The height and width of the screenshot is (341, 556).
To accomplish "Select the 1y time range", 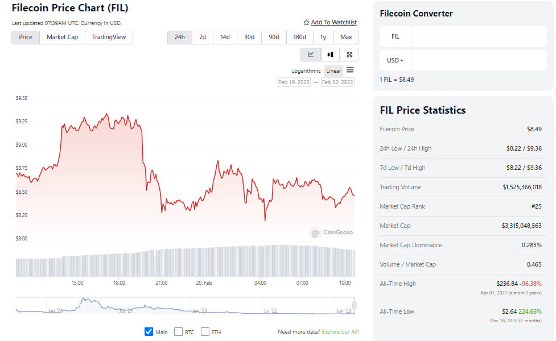I will (x=323, y=37).
